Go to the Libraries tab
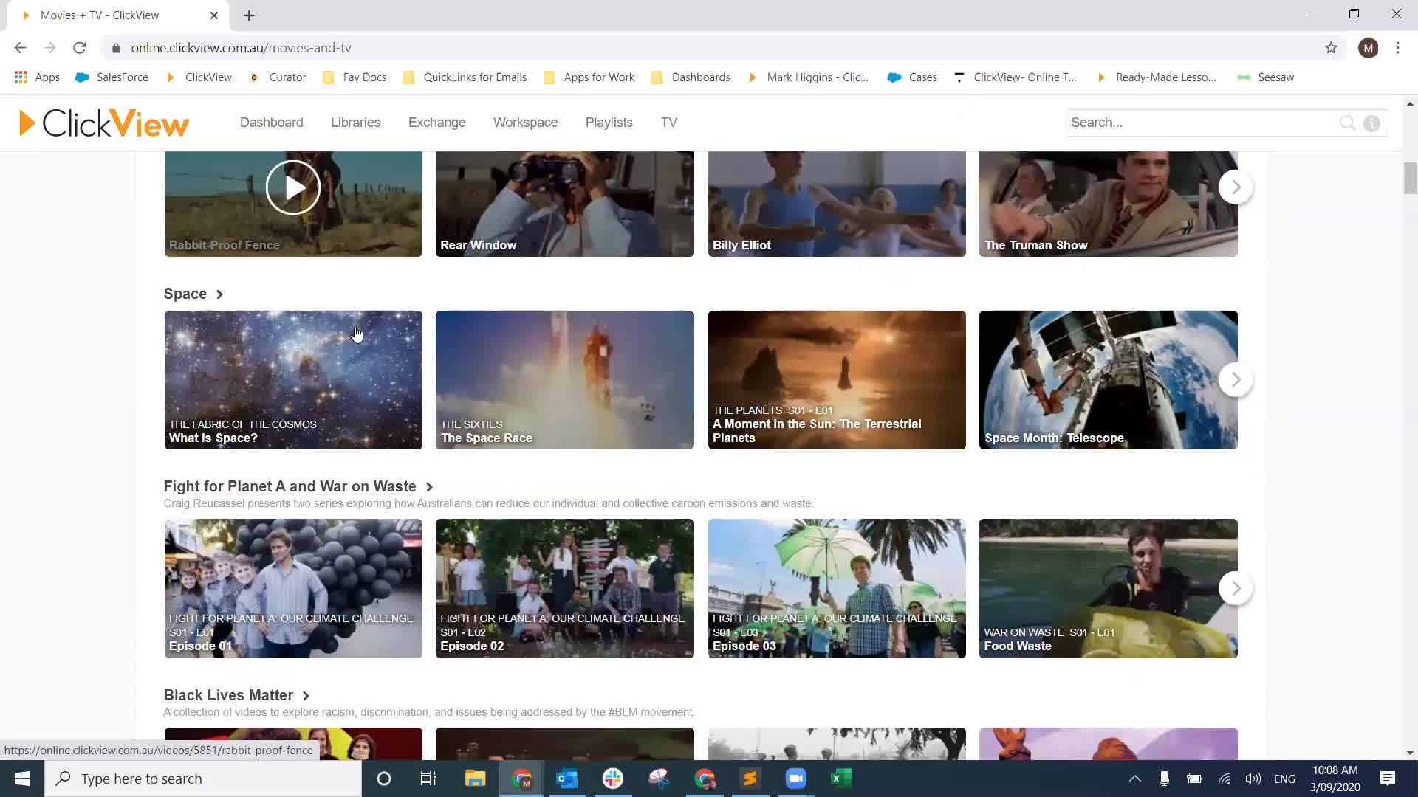This screenshot has width=1418, height=797. (x=355, y=123)
